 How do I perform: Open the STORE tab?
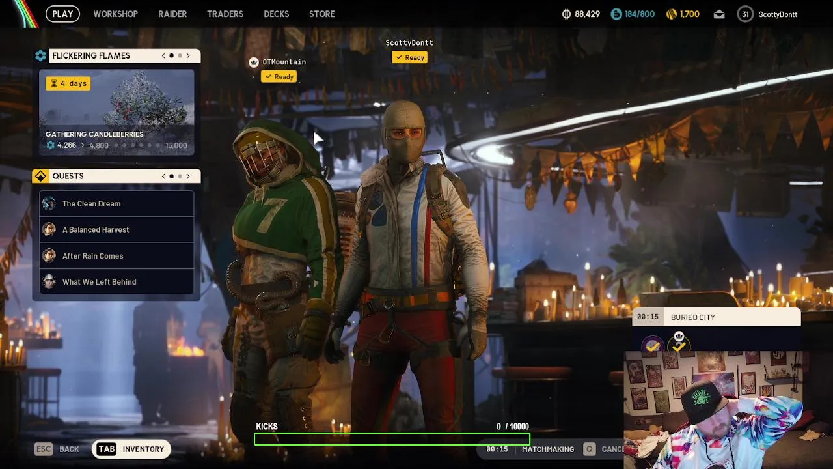(321, 14)
